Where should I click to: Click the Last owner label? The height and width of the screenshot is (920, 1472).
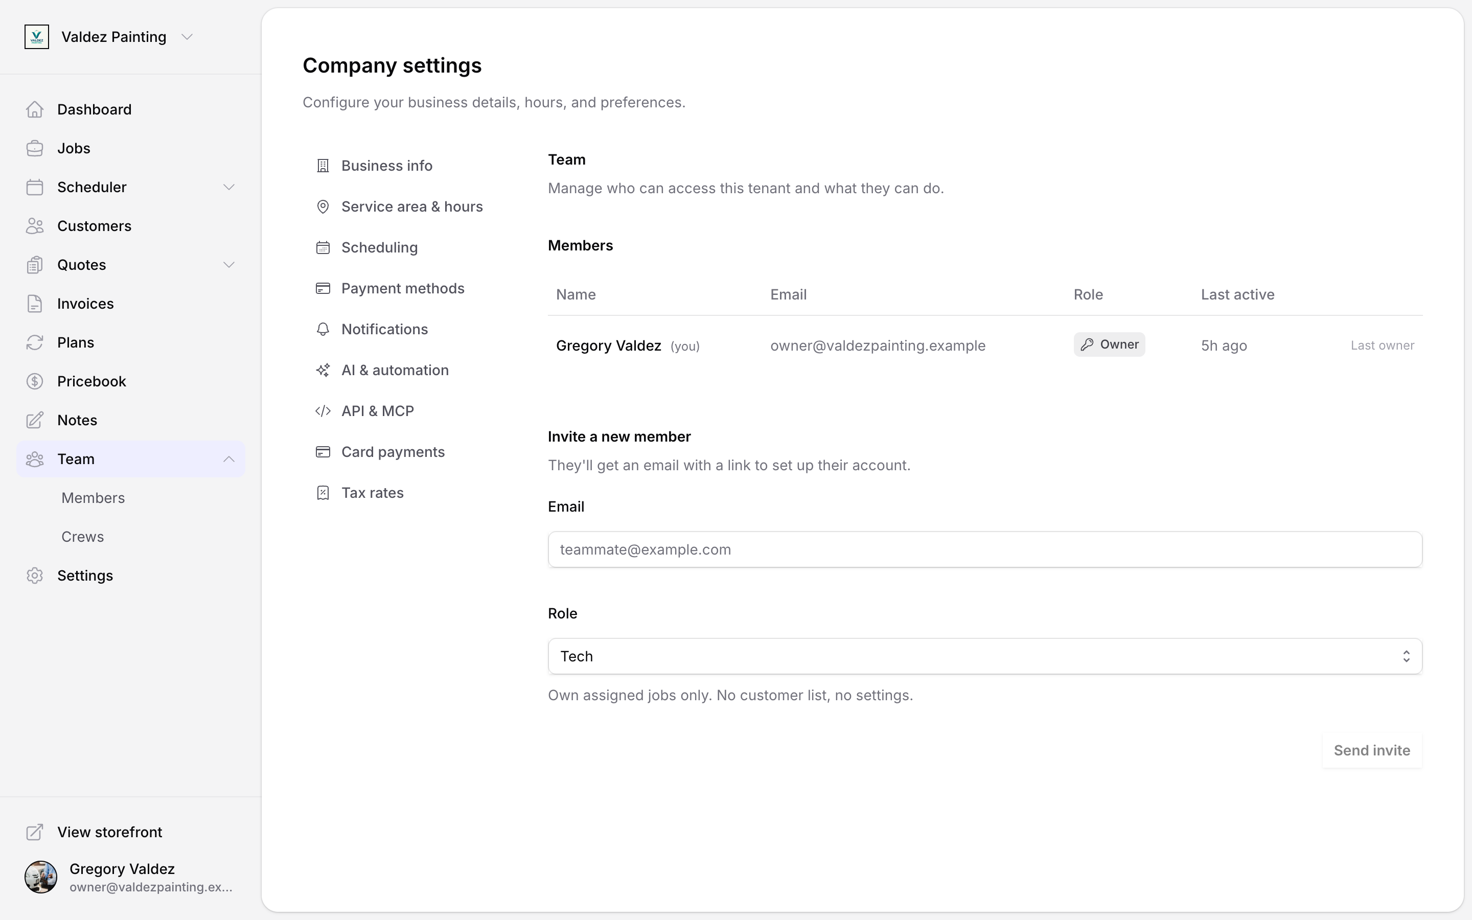1382,346
